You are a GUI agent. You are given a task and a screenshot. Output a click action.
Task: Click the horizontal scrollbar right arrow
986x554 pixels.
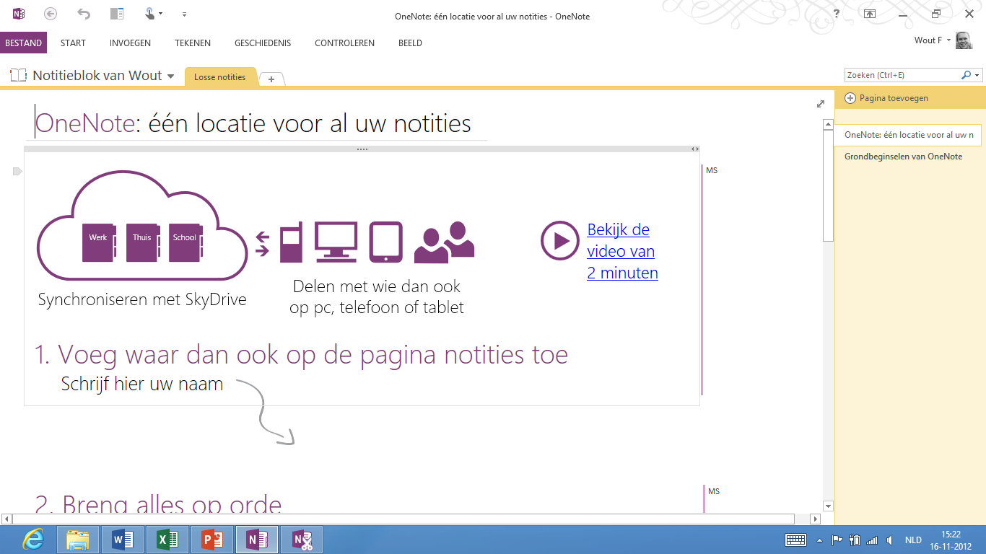click(x=816, y=519)
